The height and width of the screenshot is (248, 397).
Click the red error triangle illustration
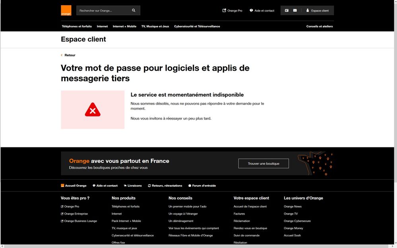tap(92, 109)
